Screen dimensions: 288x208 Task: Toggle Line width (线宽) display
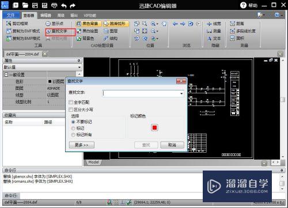(x=214, y=24)
